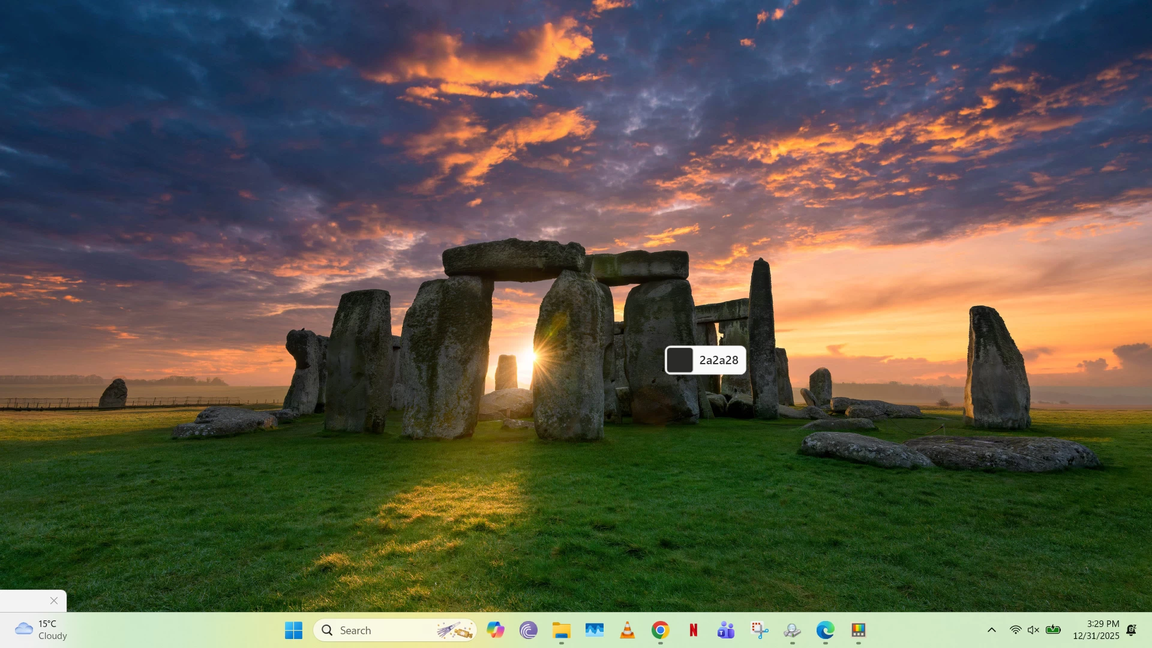This screenshot has width=1152, height=648.
Task: Launch VLC media player from the taskbar
Action: coord(628,630)
